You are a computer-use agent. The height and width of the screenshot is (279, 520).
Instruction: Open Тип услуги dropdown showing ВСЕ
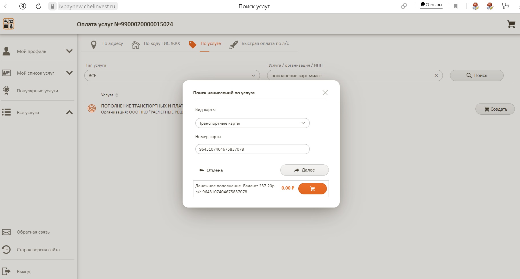[x=172, y=75]
